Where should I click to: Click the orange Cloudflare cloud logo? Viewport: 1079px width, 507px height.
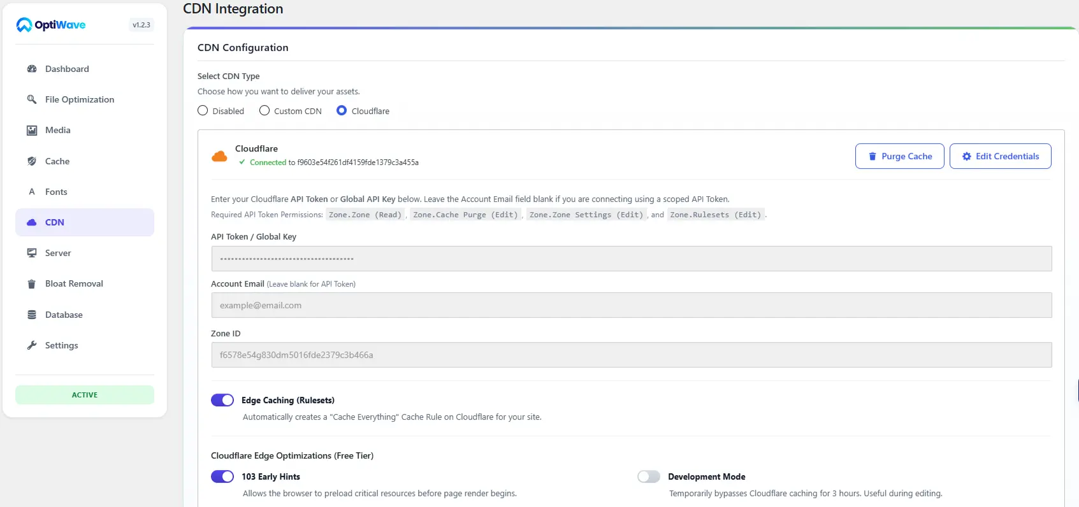click(x=219, y=156)
